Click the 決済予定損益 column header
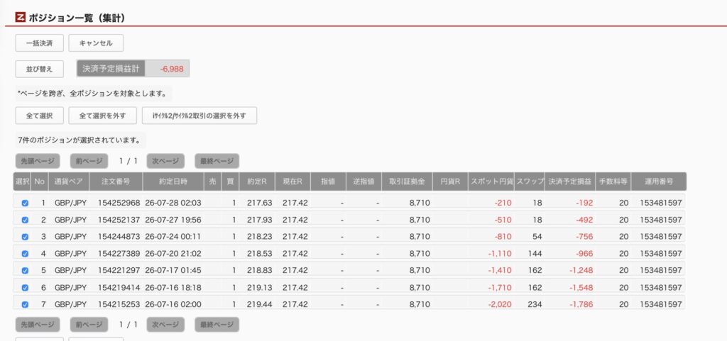 570,181
